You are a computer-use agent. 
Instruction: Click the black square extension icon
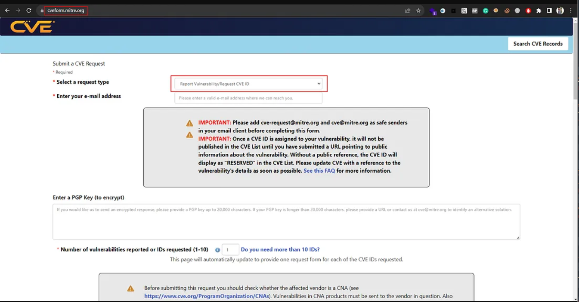453,11
